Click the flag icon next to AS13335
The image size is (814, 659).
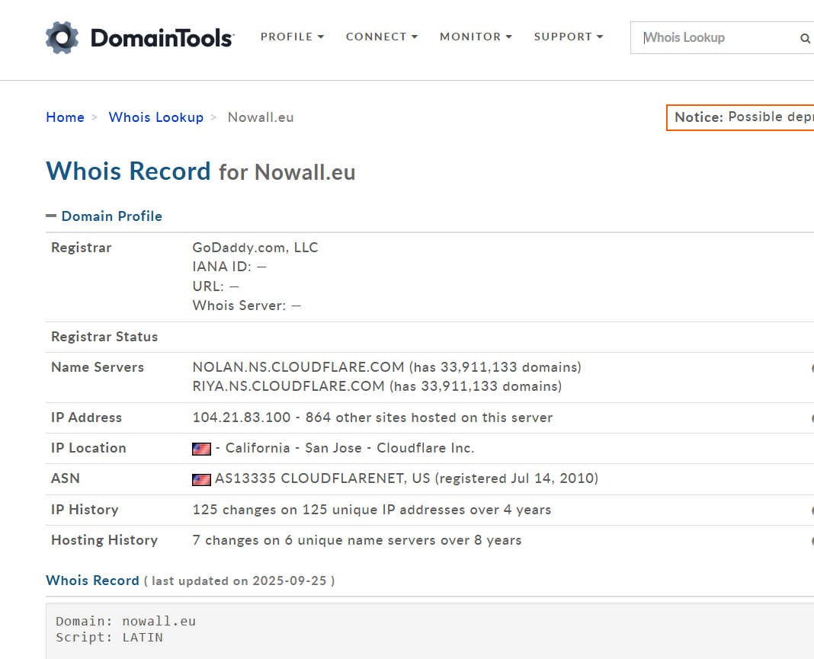201,479
